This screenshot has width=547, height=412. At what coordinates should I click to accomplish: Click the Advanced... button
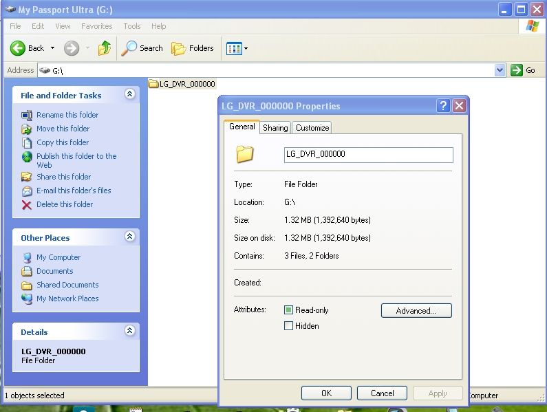tap(416, 310)
